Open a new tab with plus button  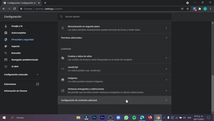[x=45, y=3]
